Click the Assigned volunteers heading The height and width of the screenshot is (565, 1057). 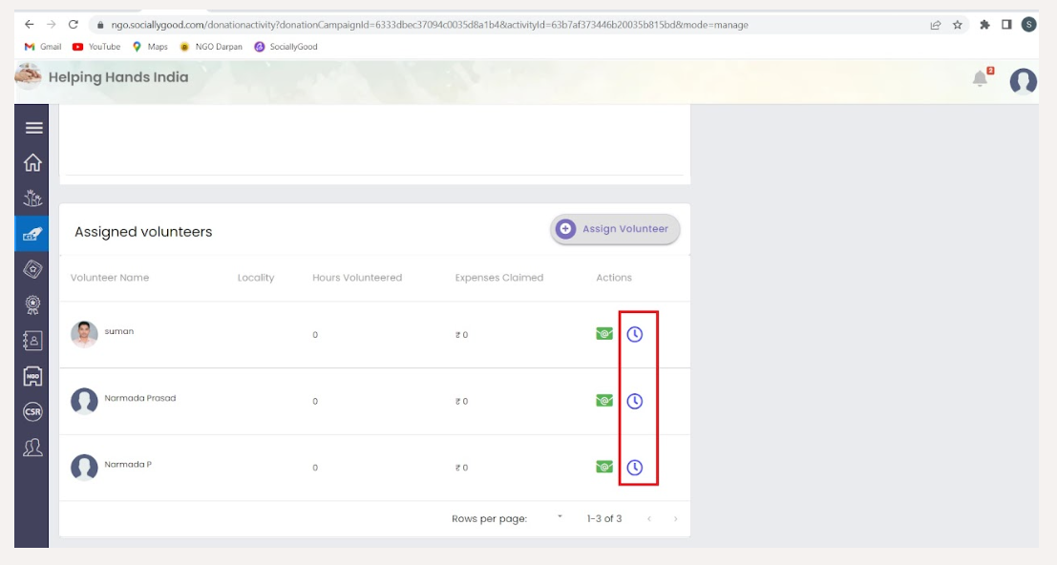pyautogui.click(x=143, y=232)
